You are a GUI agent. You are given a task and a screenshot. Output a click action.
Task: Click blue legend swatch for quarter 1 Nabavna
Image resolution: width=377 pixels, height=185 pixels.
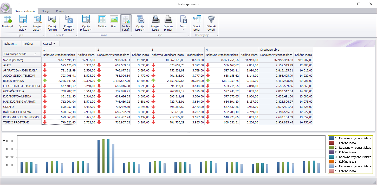(331, 138)
